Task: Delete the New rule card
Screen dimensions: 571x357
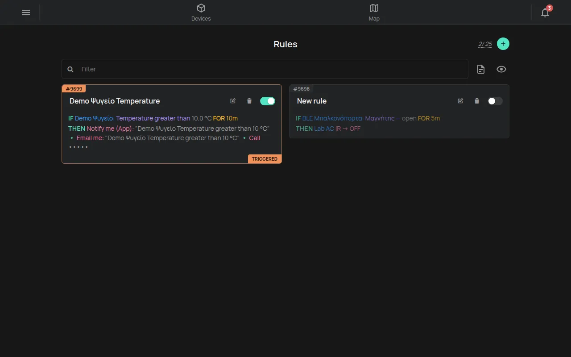Action: (x=477, y=101)
